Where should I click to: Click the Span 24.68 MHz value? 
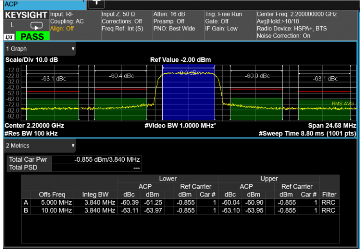coord(330,126)
